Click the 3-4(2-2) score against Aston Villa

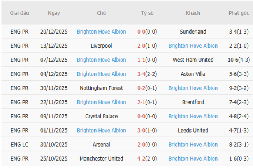point(147,74)
